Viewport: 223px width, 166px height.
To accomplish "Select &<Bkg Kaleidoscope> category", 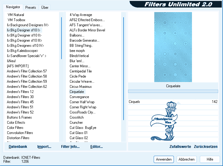I will tap(23, 51).
